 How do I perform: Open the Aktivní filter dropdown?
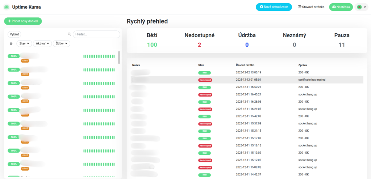(x=42, y=43)
